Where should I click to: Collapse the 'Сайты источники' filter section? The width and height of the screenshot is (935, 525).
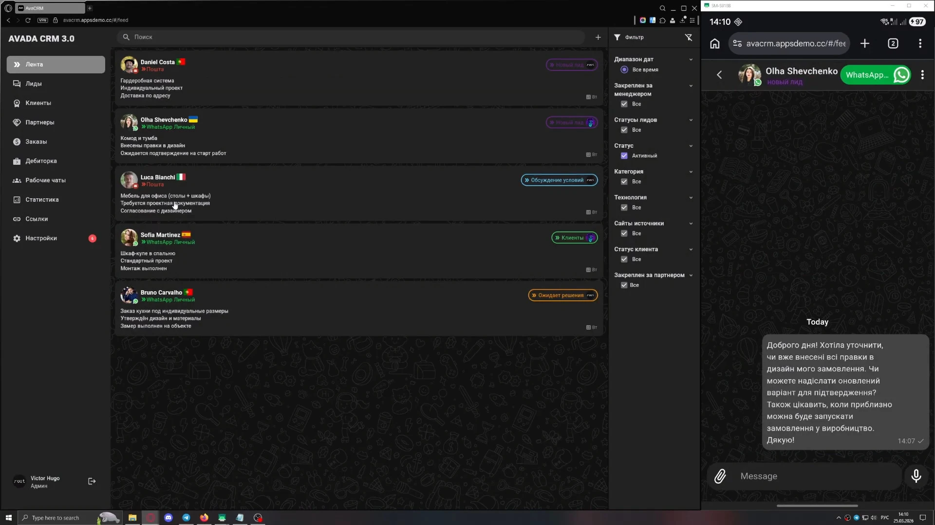click(x=691, y=224)
